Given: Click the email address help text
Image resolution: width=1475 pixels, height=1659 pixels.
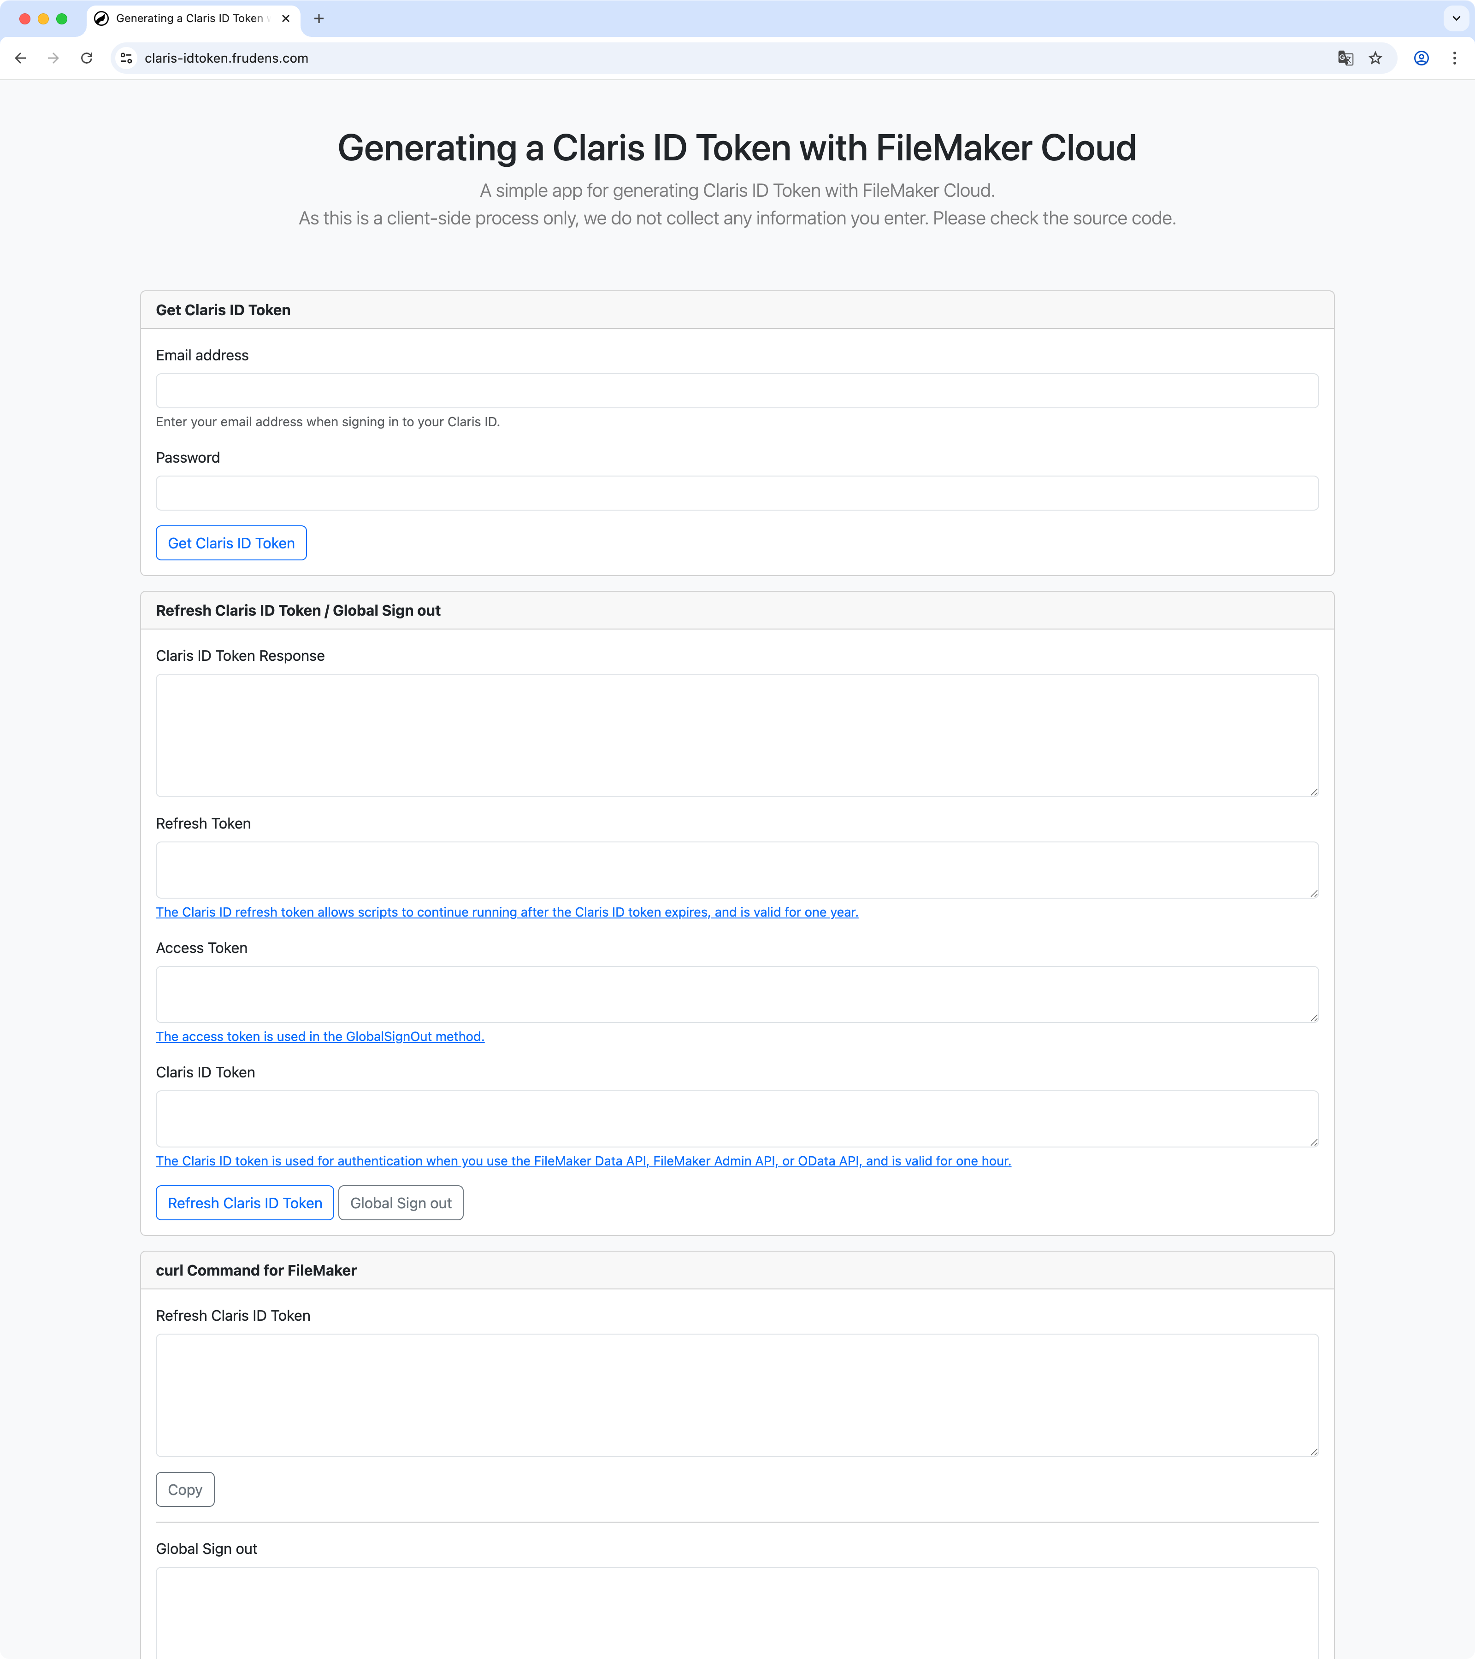Looking at the screenshot, I should [328, 422].
